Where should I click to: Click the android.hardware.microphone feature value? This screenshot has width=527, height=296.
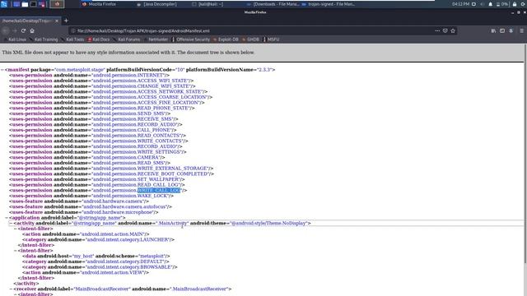[x=118, y=212]
